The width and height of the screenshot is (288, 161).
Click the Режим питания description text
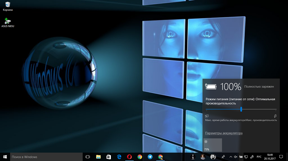coord(240,101)
